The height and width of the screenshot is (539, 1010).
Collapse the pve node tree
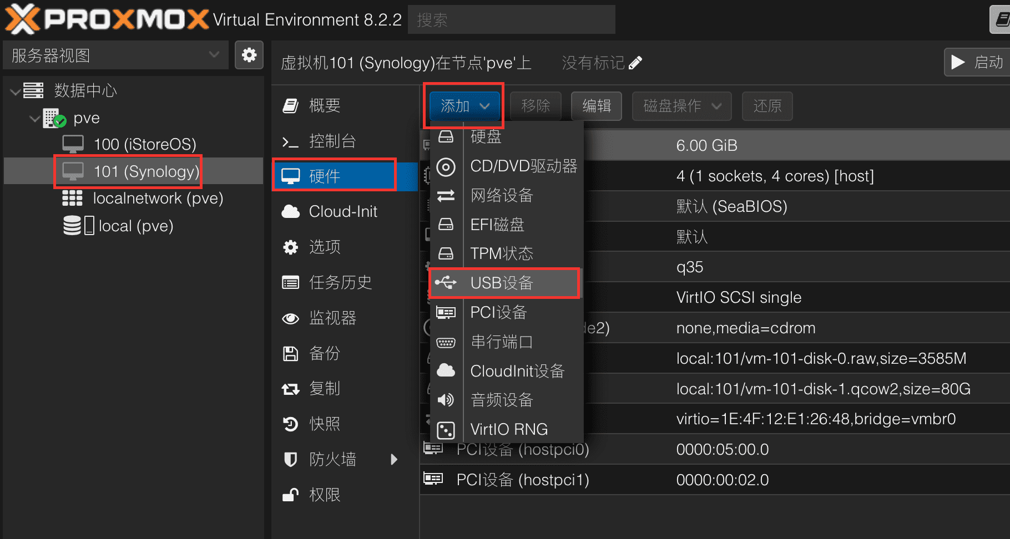pos(35,119)
